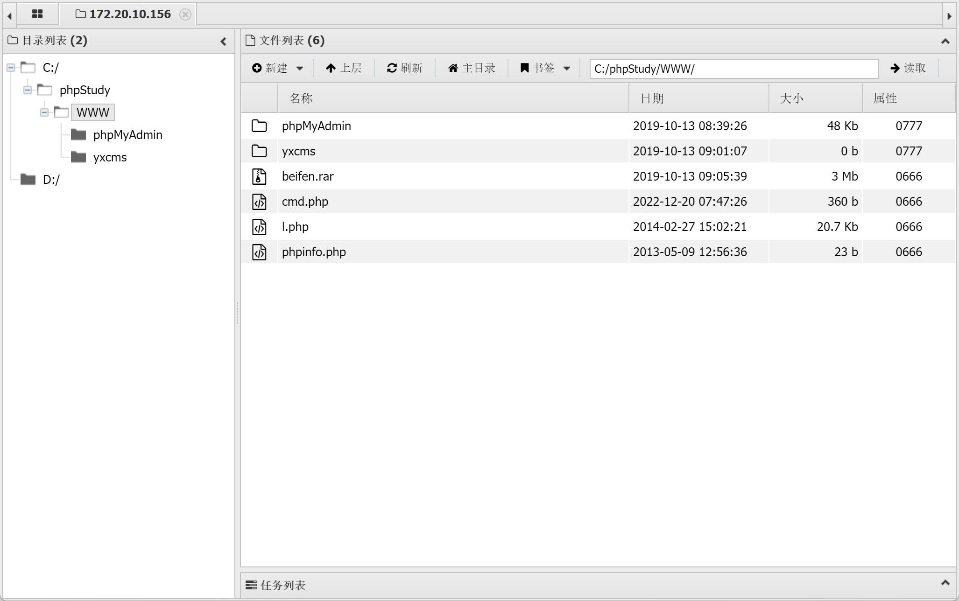959x601 pixels.
Task: Click the grid home icon tab
Action: [37, 14]
